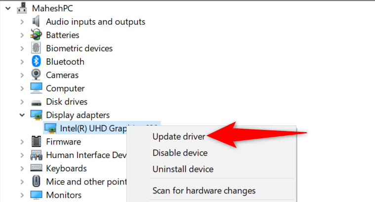Expand the Keyboards category

click(22, 168)
